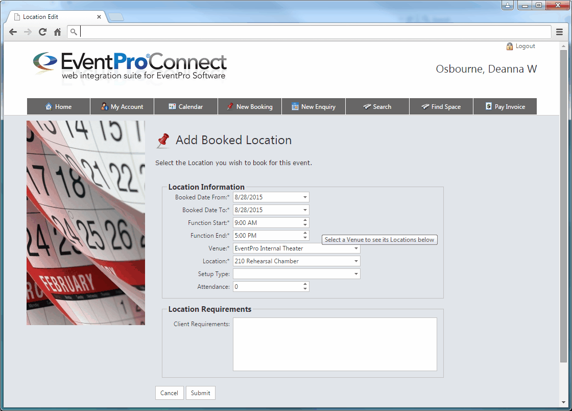This screenshot has width=572, height=411.
Task: Increase the Attendance value
Action: tap(305, 284)
